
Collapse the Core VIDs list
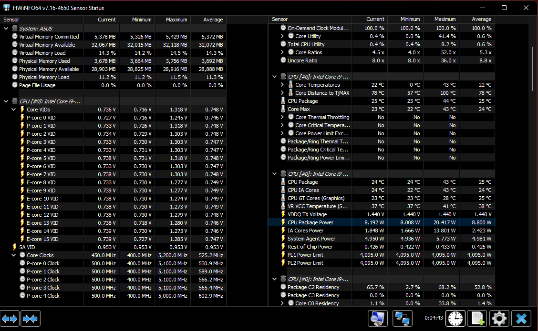click(14, 110)
